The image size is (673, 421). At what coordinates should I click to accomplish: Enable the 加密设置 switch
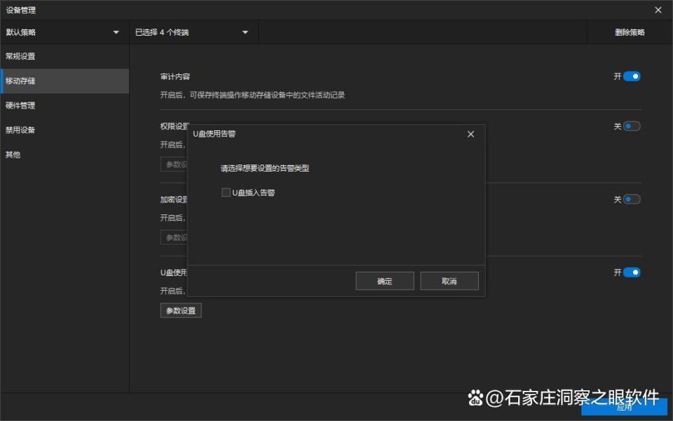[x=632, y=200]
